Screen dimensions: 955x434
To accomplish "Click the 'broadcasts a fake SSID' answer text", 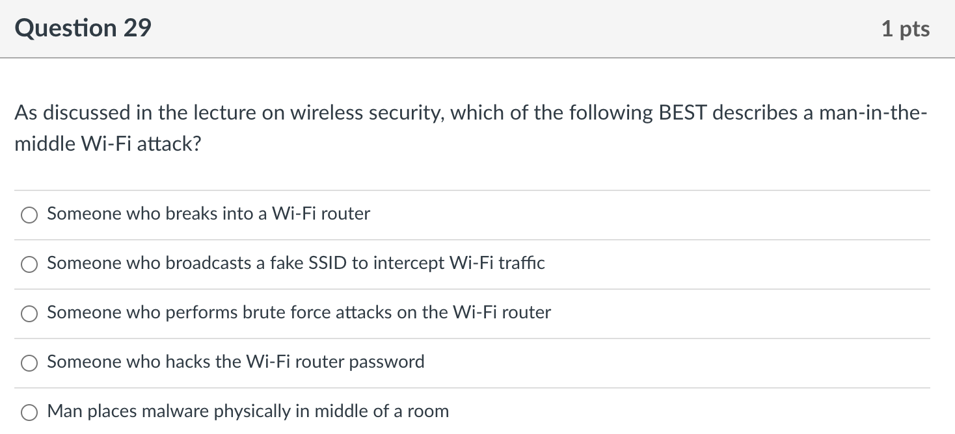I will tap(296, 263).
